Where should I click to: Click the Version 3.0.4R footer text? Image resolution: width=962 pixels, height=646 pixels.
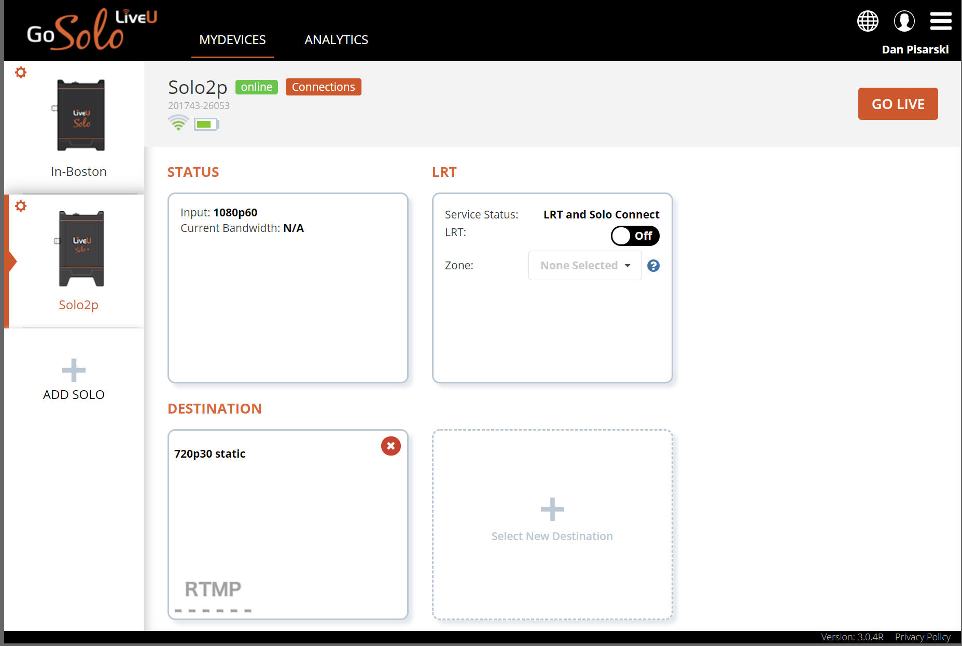(x=852, y=637)
